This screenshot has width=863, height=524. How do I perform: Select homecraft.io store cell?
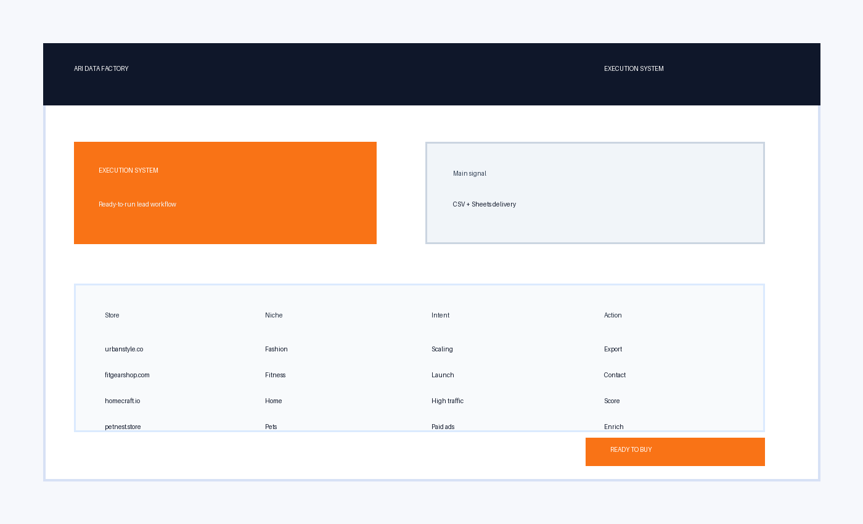pos(122,401)
